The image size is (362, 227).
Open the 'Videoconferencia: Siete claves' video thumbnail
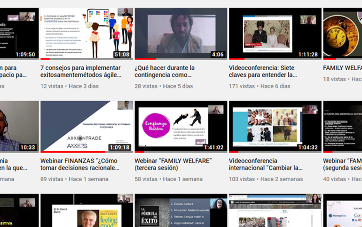275,34
